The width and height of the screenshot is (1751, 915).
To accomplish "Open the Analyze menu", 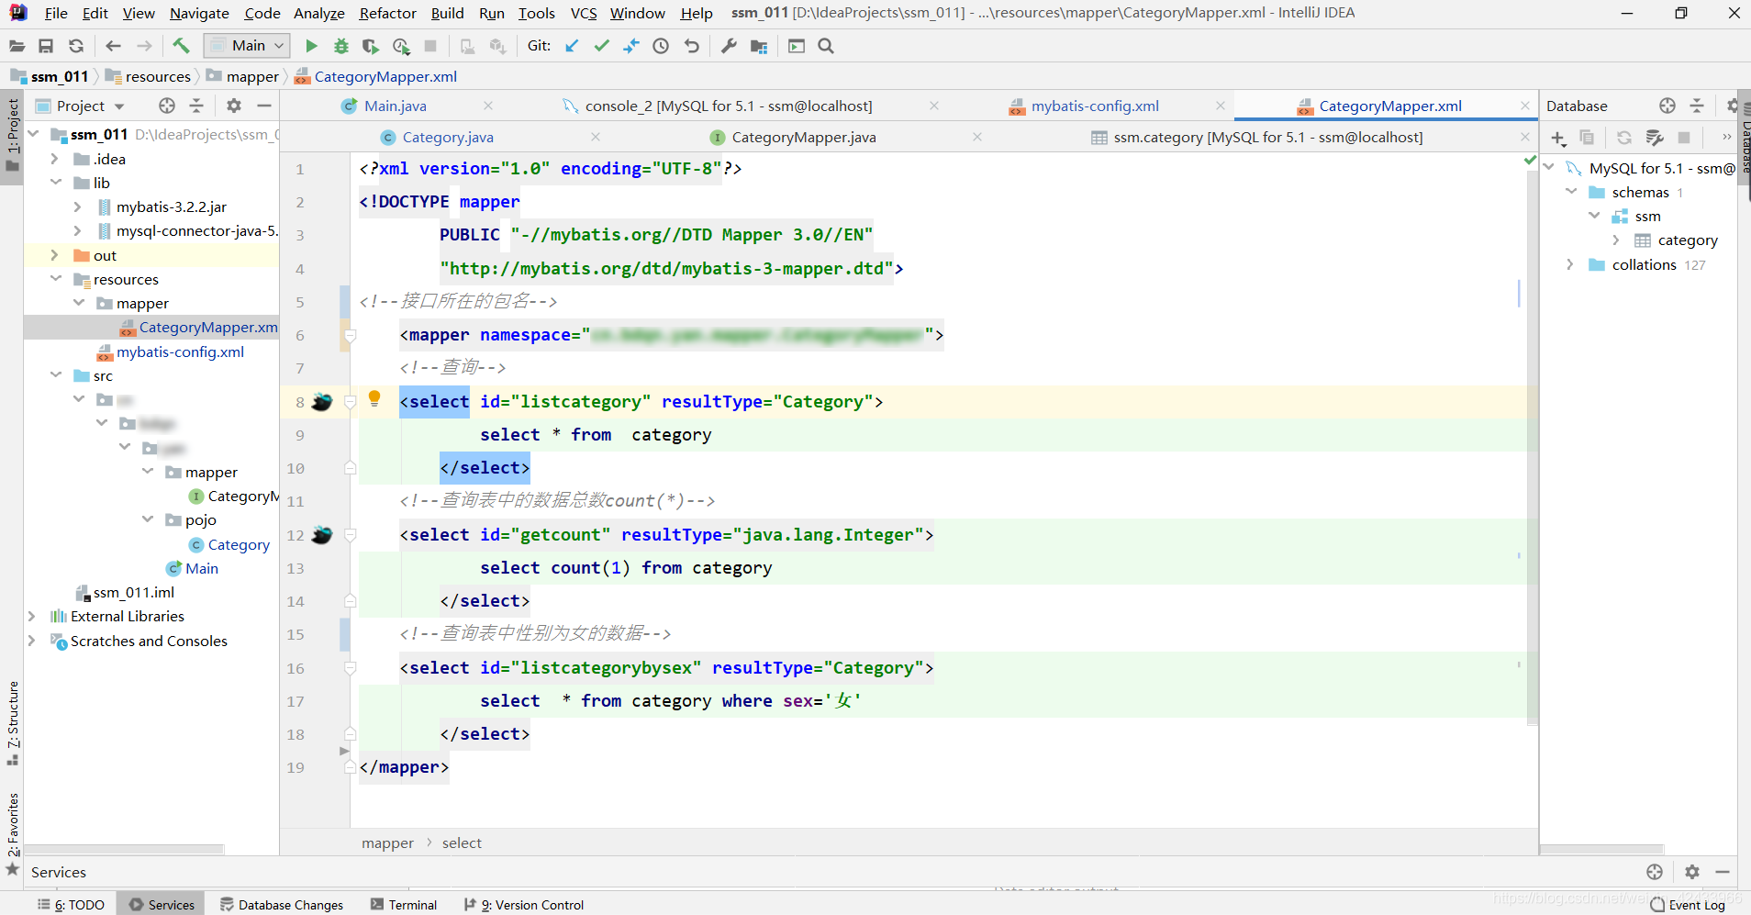I will point(318,13).
